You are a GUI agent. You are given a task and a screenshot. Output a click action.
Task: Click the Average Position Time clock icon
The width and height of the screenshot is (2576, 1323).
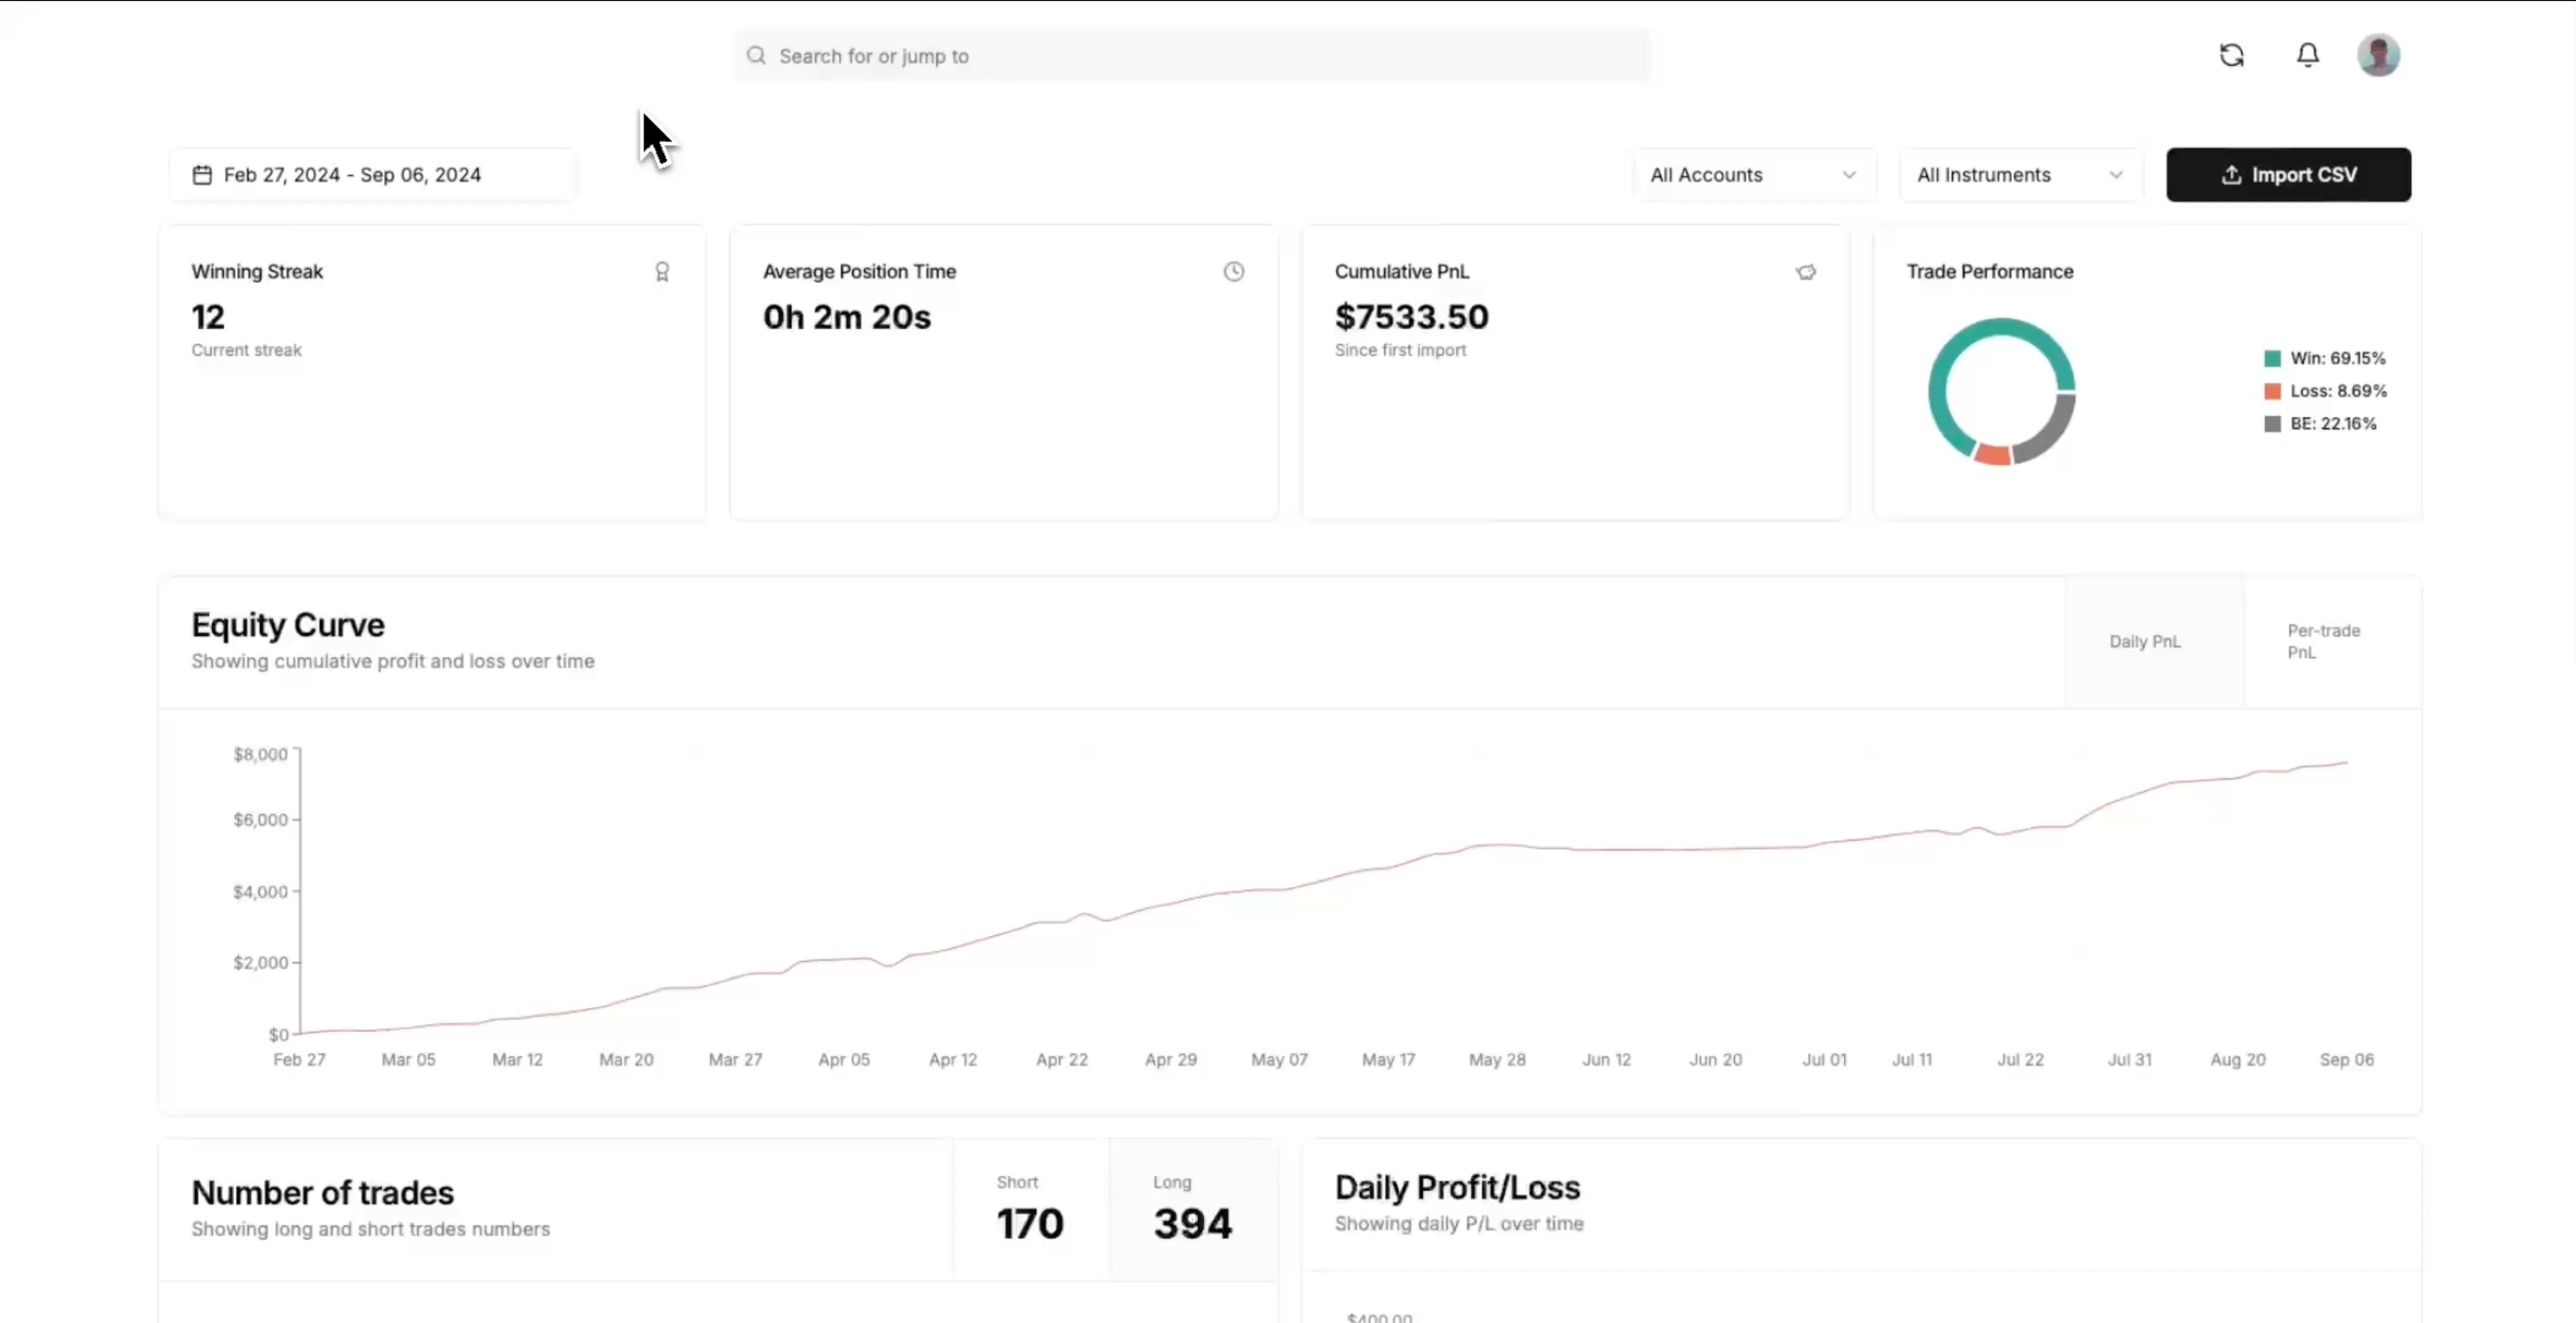(1234, 272)
